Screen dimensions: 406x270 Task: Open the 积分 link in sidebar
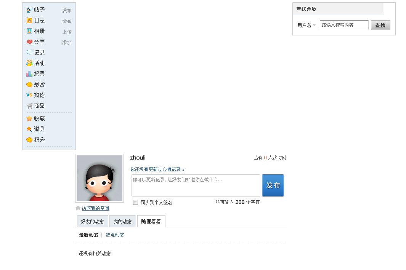pos(39,140)
